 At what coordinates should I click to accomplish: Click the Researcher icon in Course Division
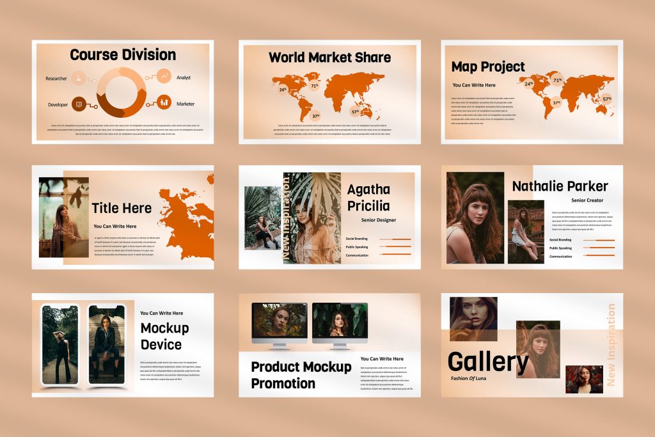point(79,78)
